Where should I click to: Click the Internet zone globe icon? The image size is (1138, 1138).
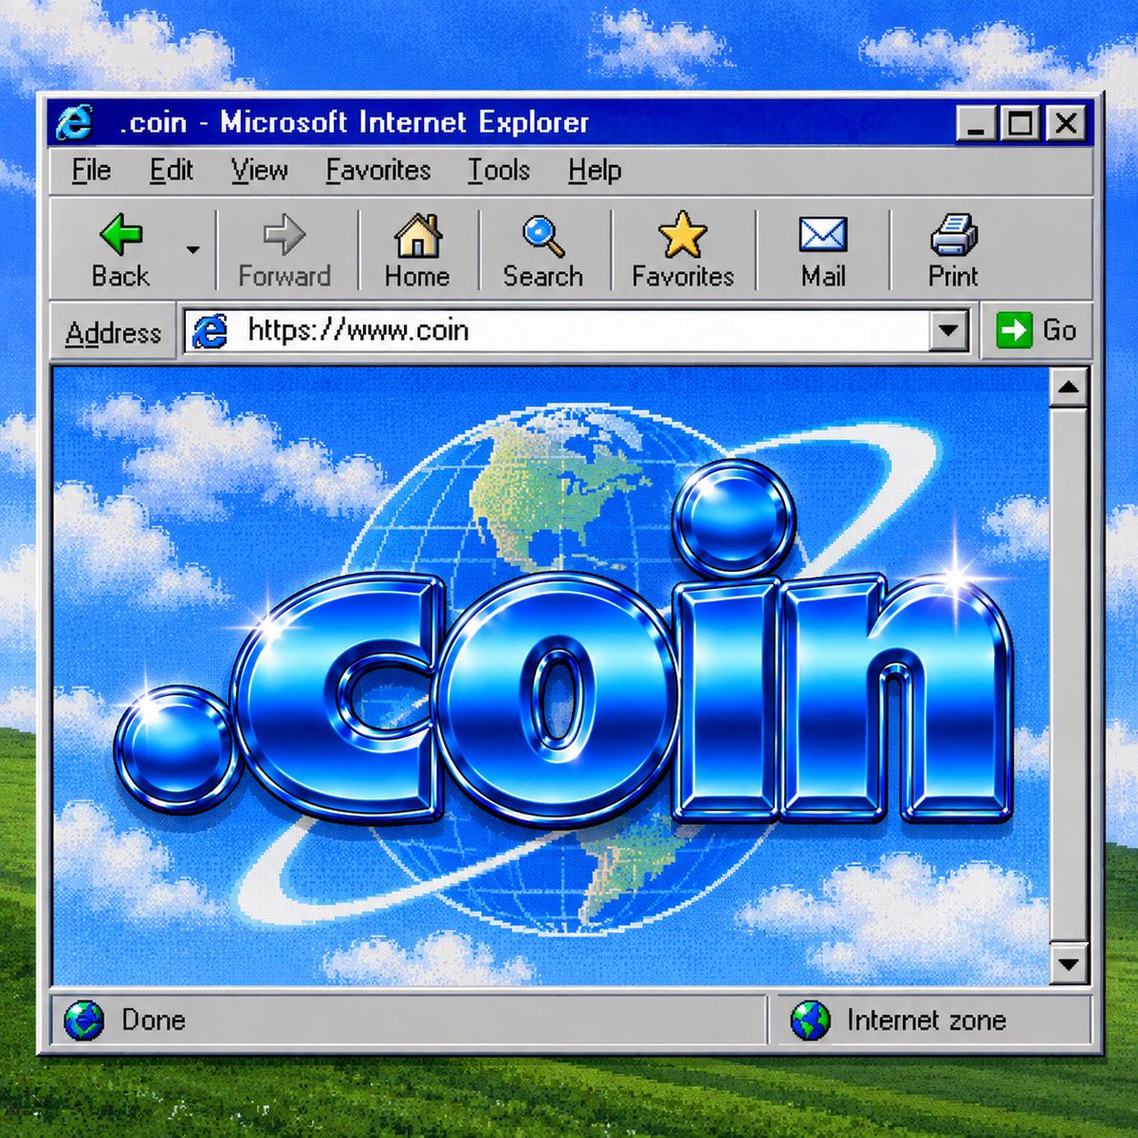tap(810, 1020)
